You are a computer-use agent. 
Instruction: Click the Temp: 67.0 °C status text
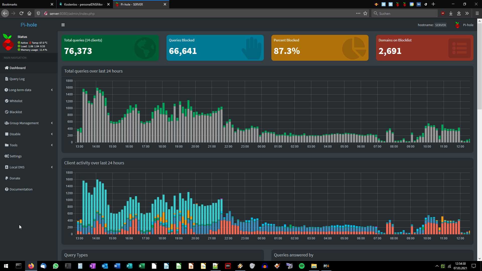(39, 43)
